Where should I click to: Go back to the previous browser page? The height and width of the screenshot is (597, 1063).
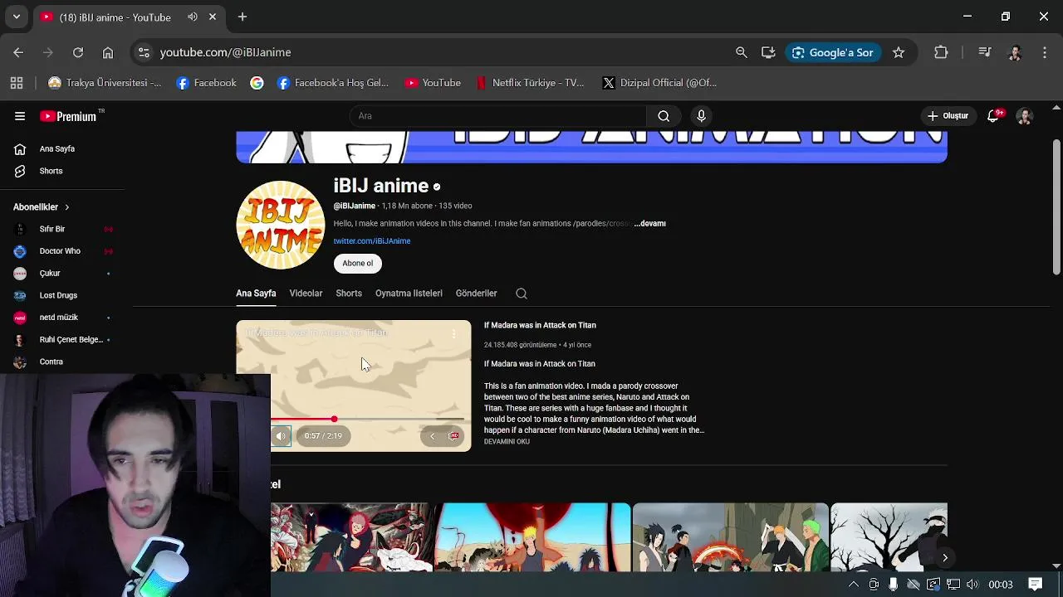tap(18, 52)
